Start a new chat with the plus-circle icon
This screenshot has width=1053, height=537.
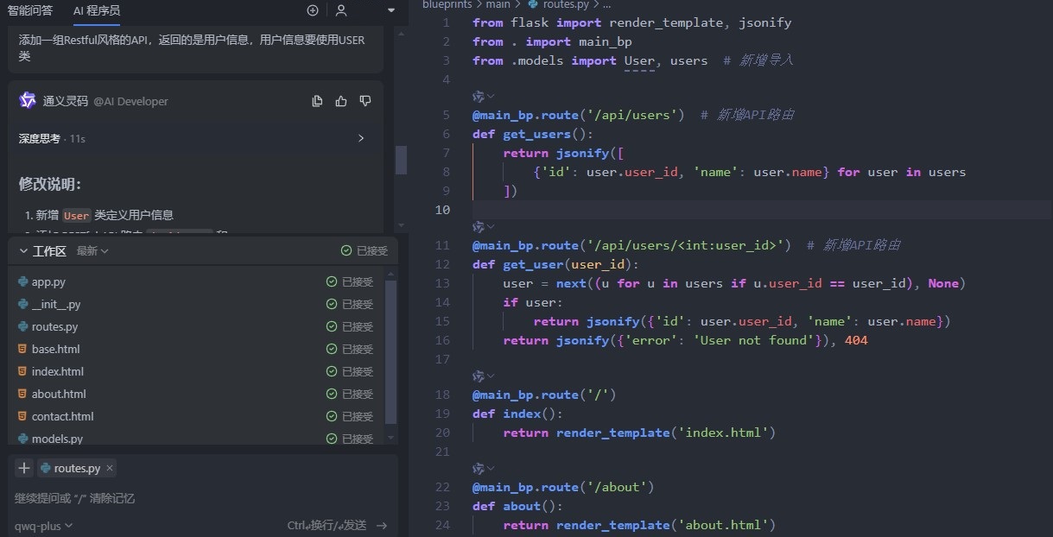click(x=313, y=10)
